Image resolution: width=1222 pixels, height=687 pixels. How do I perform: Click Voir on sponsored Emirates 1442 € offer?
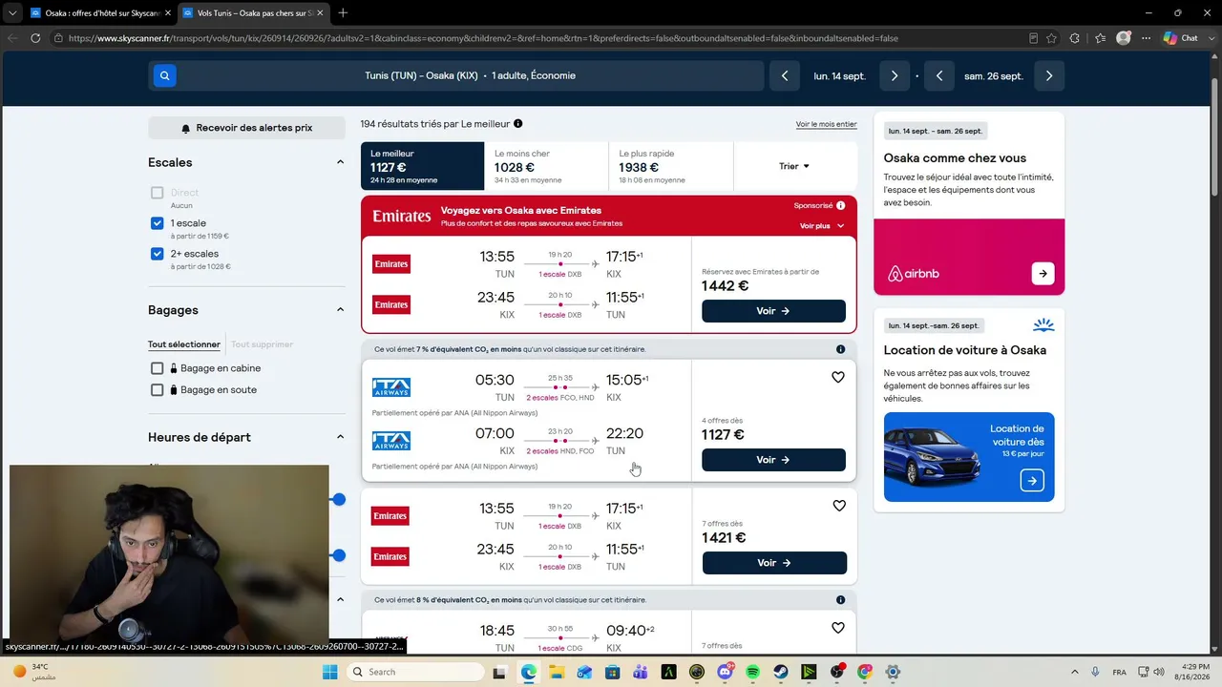point(773,311)
